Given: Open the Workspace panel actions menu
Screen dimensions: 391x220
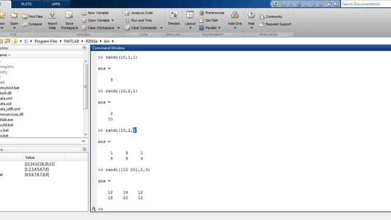Looking at the screenshot, I should pos(84,149).
